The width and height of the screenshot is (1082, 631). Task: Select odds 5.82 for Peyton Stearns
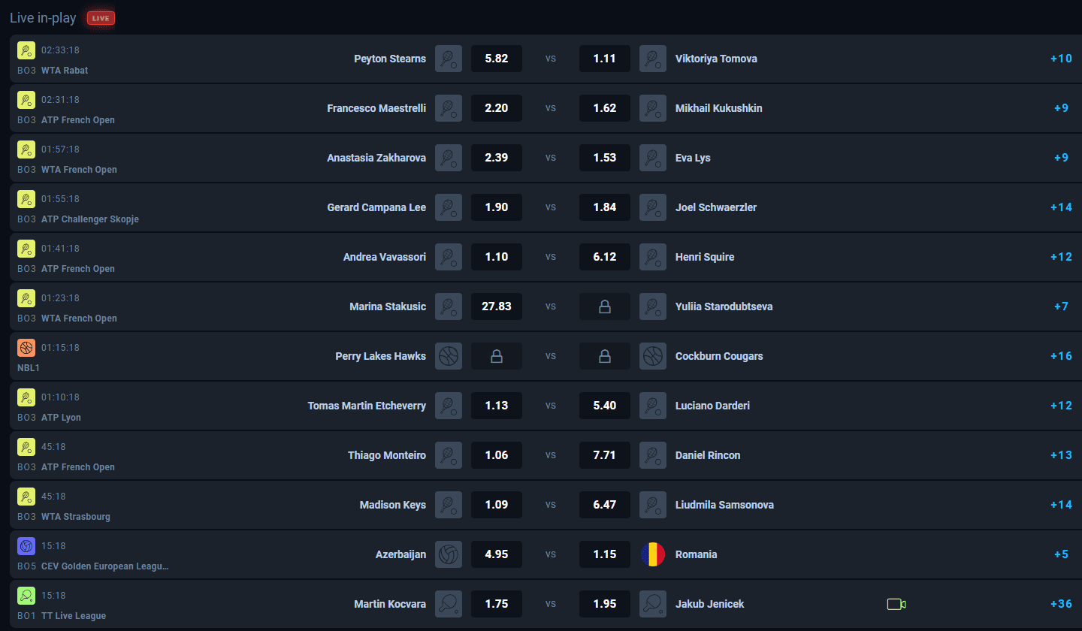tap(497, 58)
